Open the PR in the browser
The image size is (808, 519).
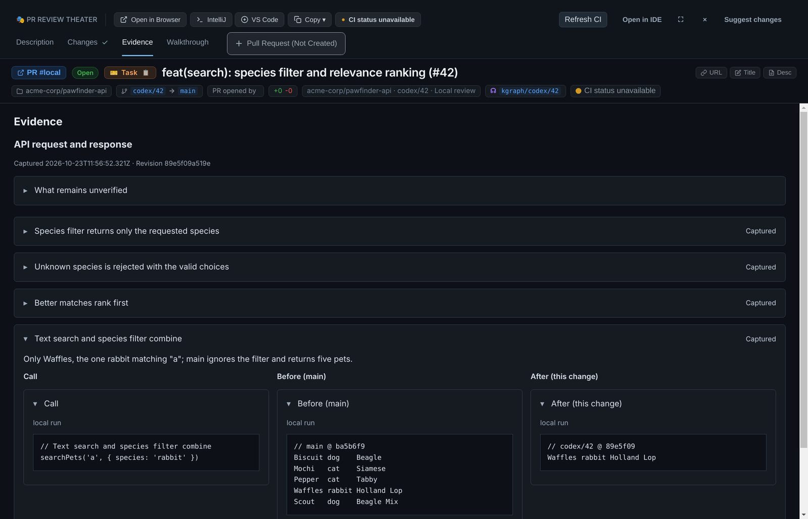pyautogui.click(x=150, y=20)
